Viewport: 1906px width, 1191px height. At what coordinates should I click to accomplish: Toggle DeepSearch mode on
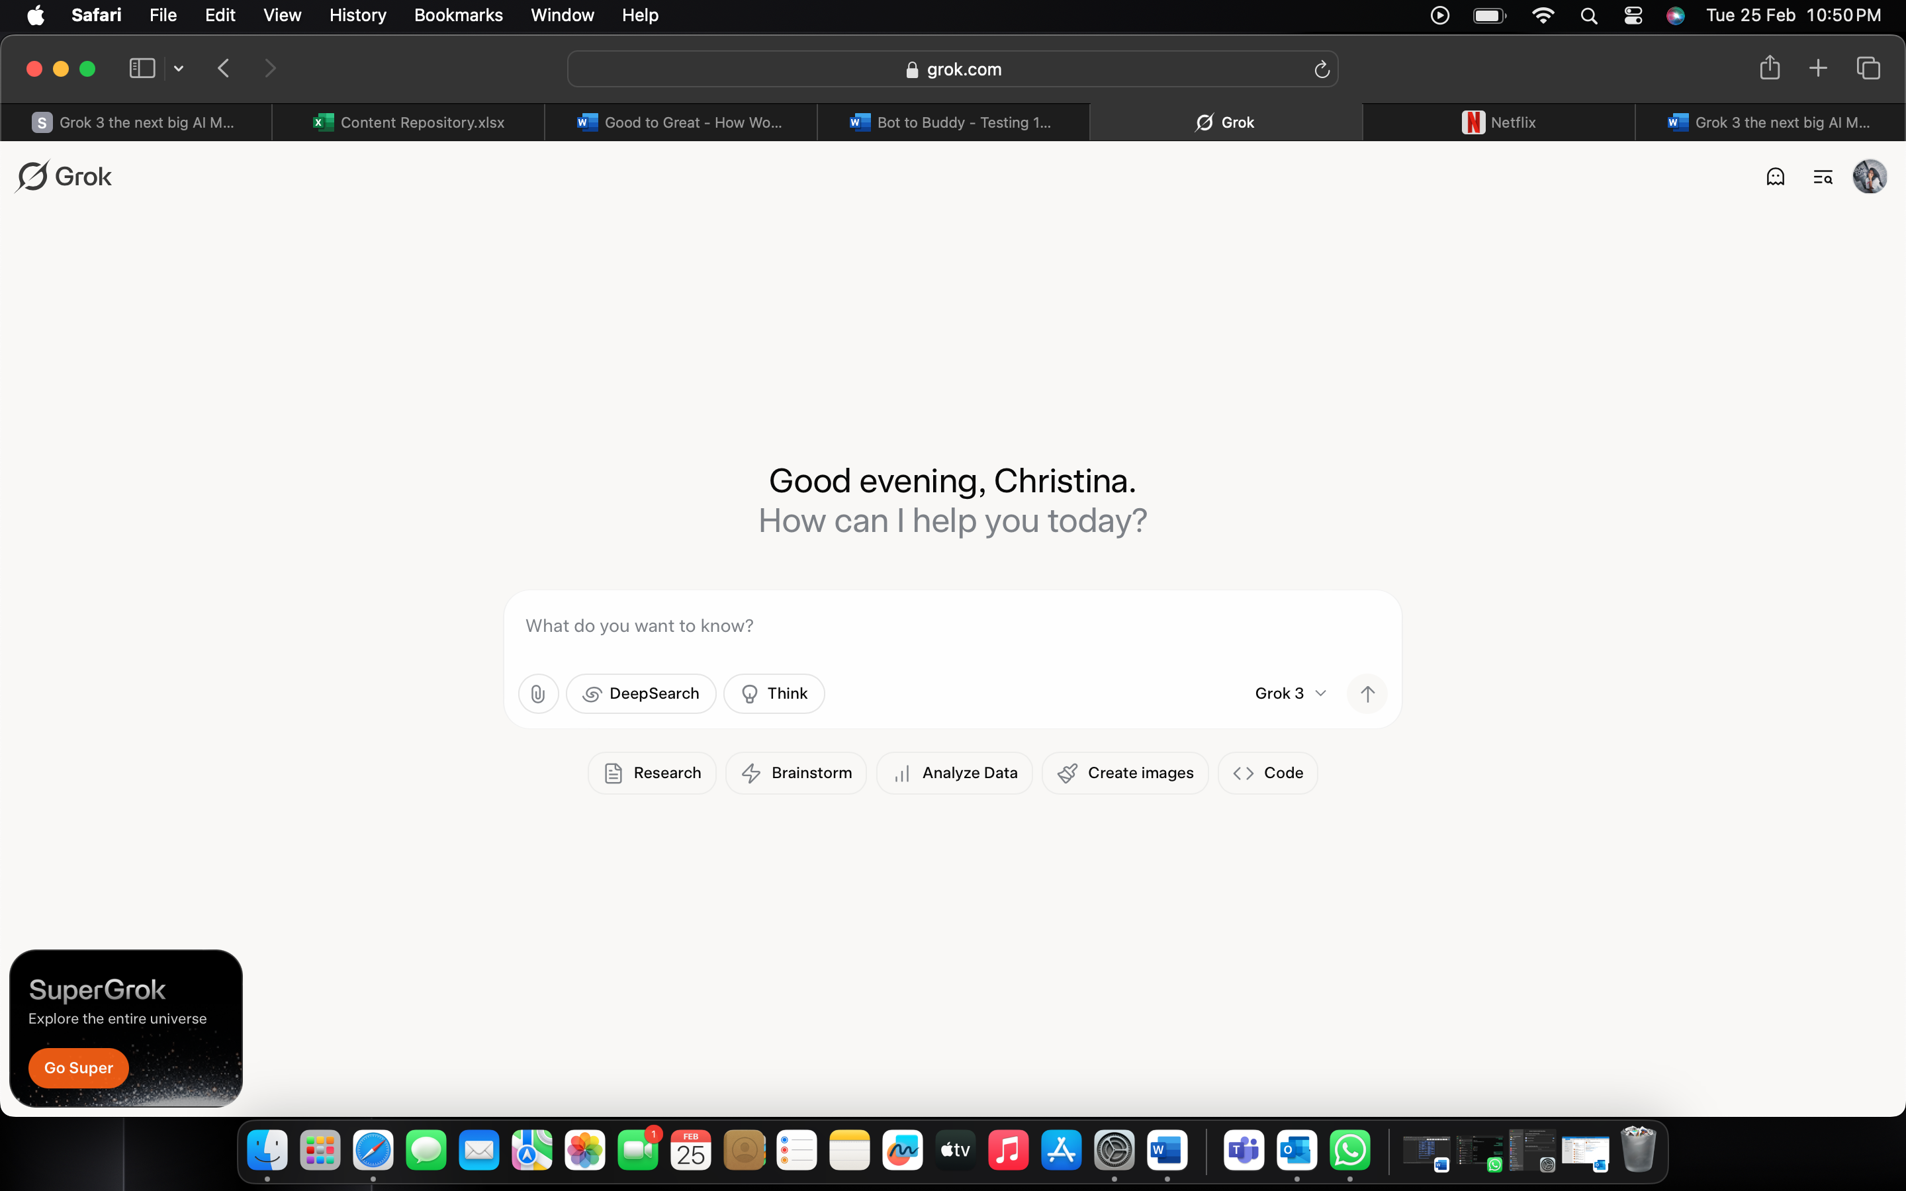(x=641, y=694)
